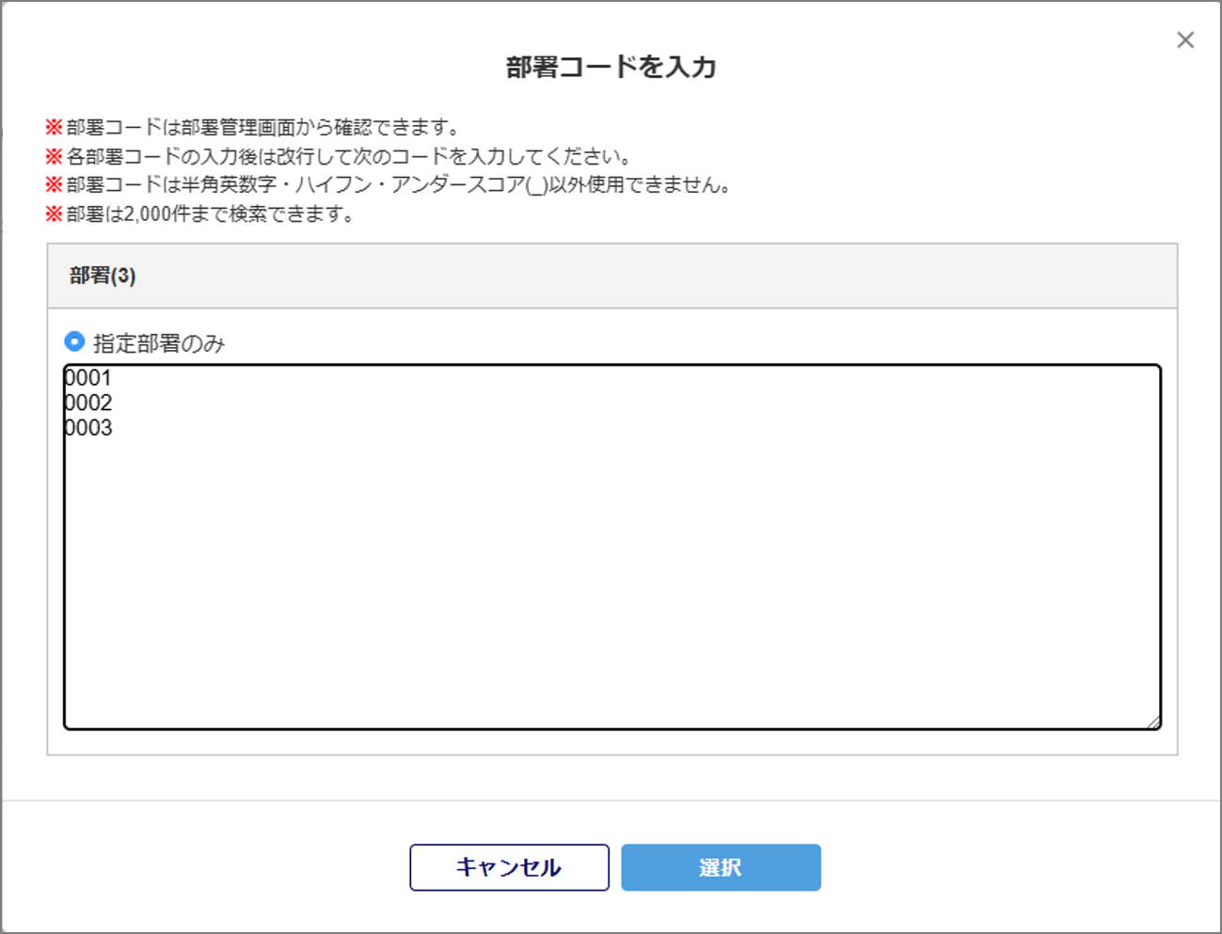Click the 部署コードを入力 dialog title

pos(611,67)
